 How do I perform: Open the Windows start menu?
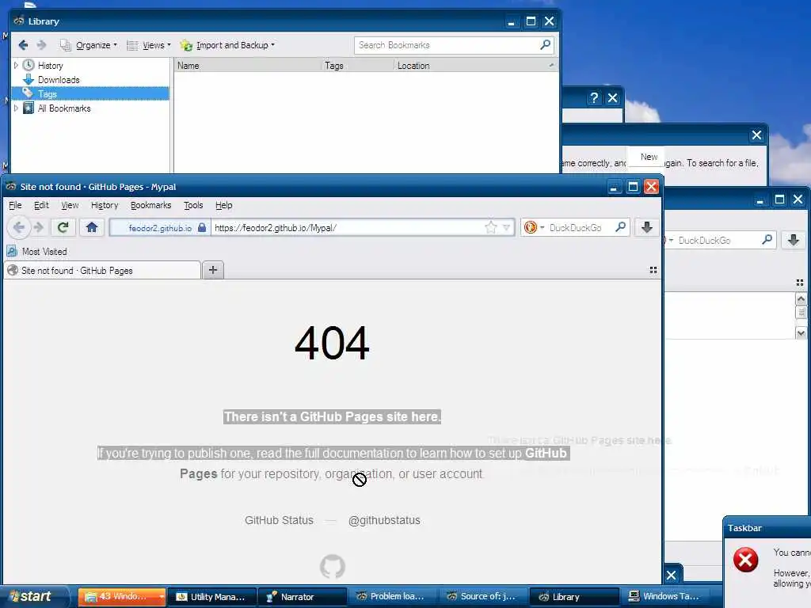pyautogui.click(x=33, y=596)
